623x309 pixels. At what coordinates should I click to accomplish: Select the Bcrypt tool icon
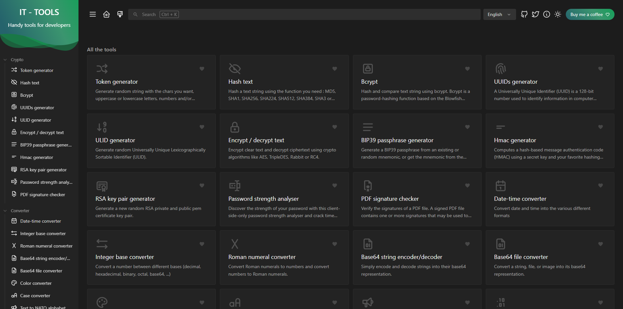tap(368, 68)
